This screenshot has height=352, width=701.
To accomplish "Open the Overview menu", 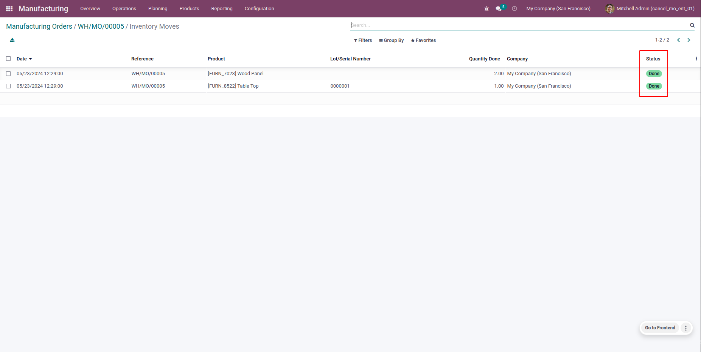I will [x=90, y=9].
